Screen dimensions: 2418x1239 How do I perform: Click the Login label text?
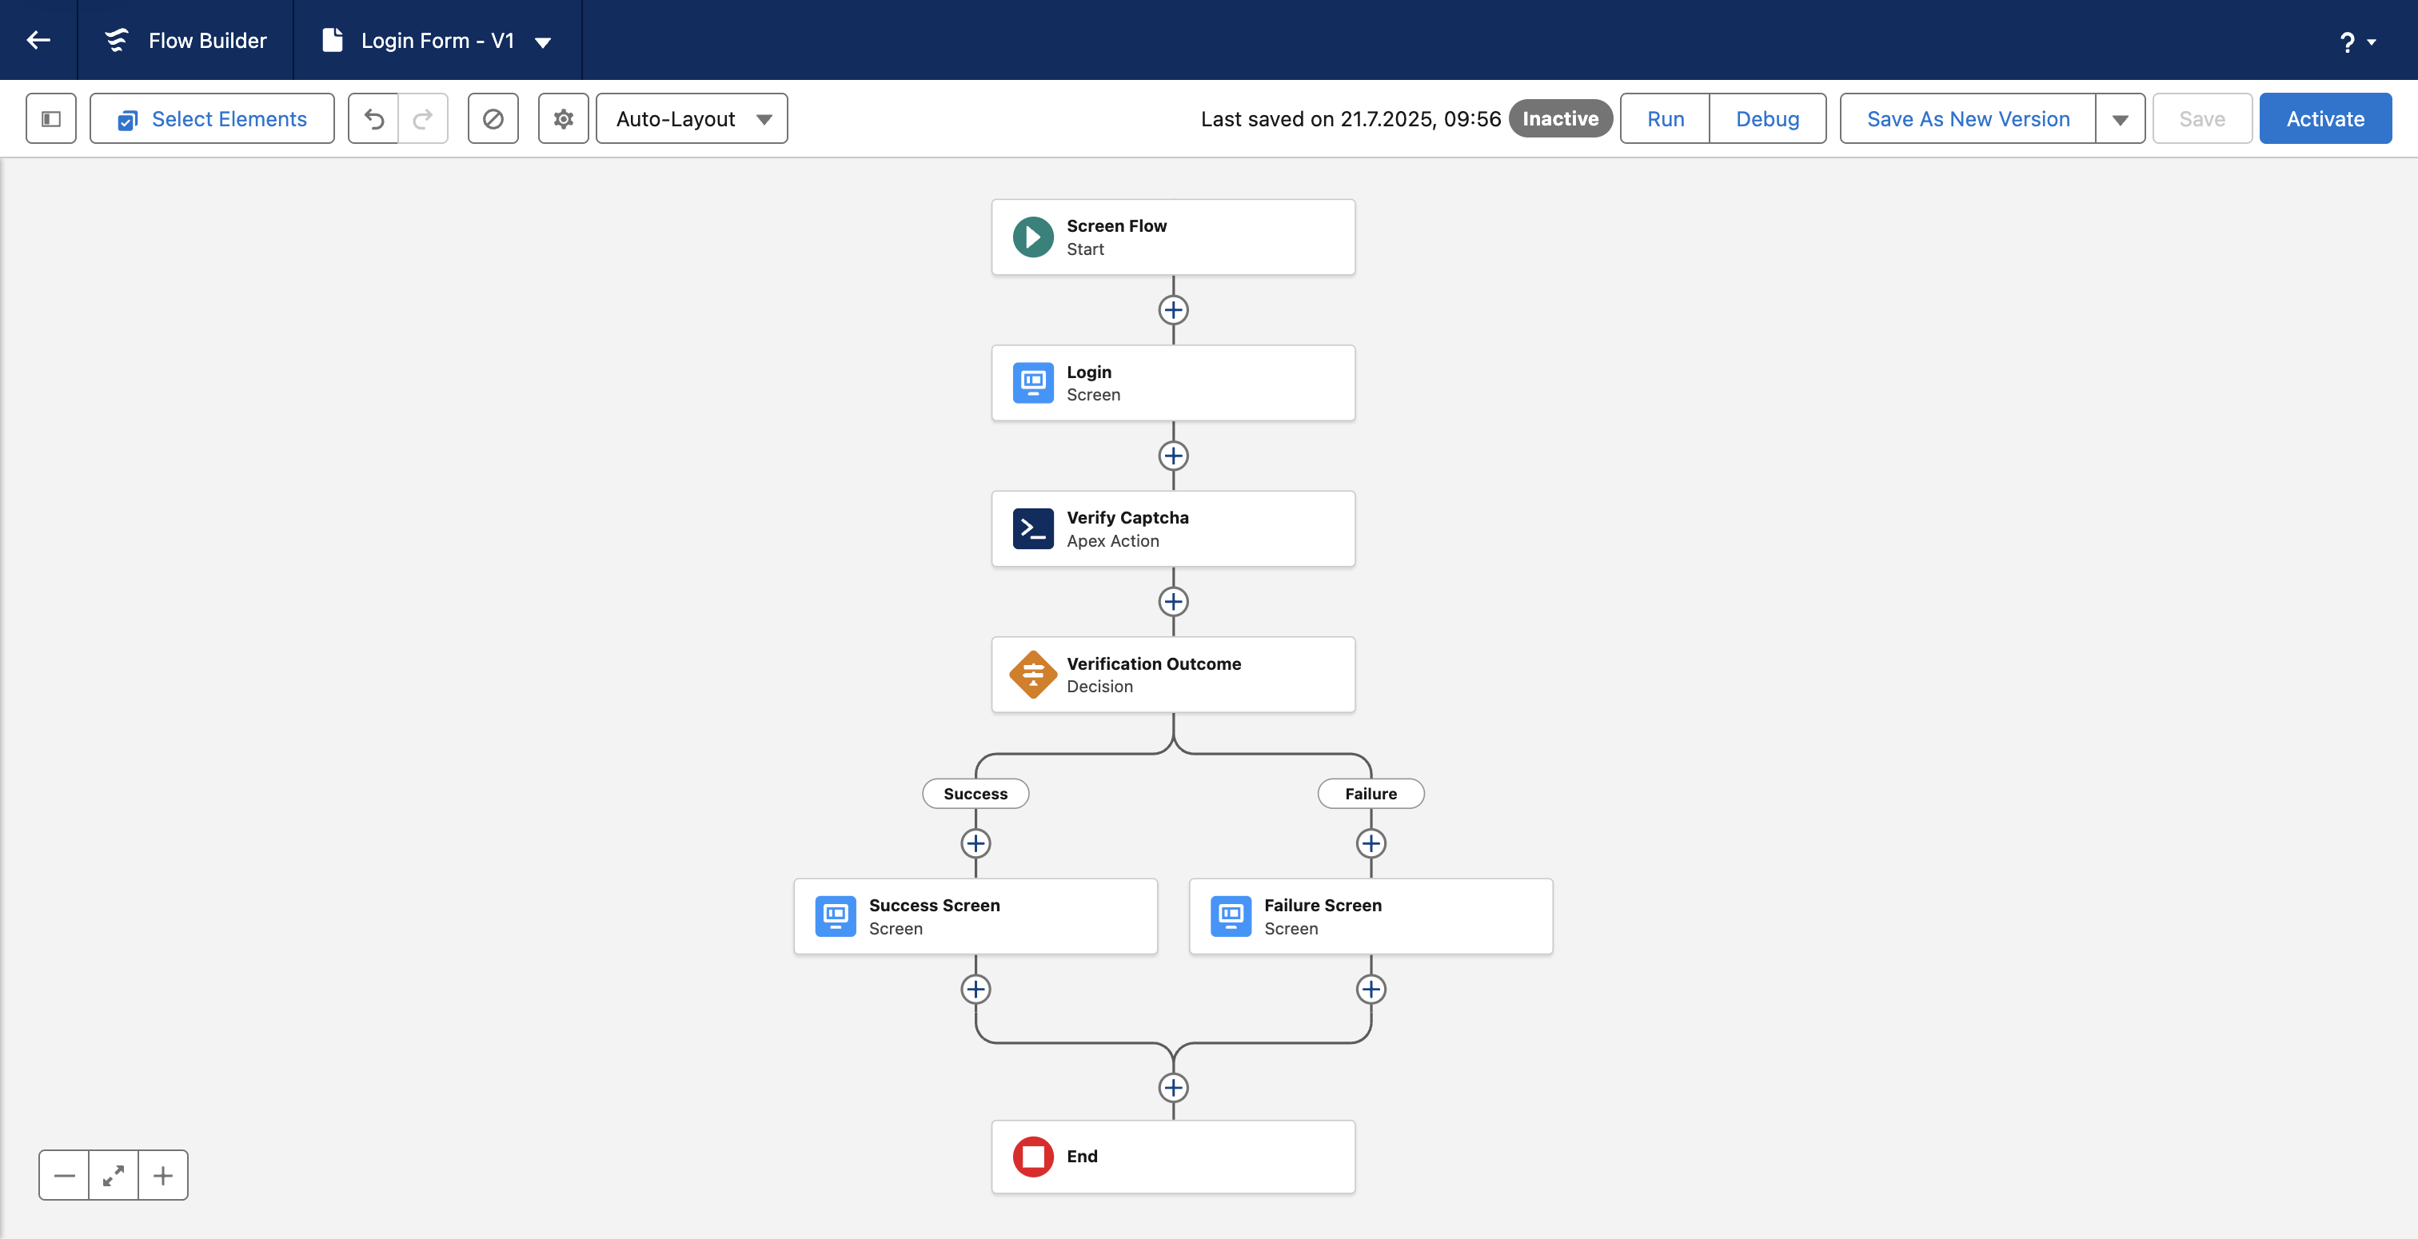(x=1089, y=372)
